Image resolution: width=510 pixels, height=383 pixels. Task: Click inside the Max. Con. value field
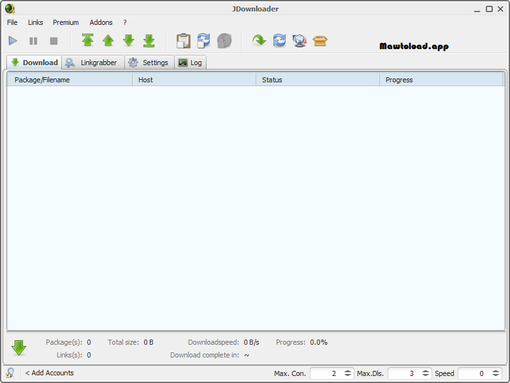(326, 373)
